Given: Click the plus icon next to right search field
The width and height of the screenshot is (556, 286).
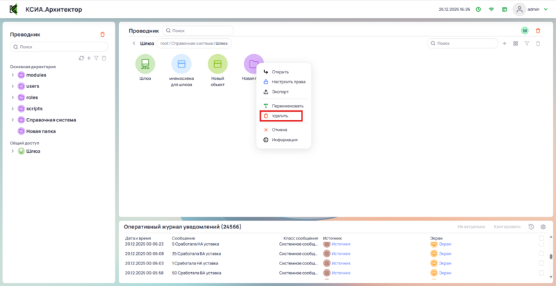Looking at the screenshot, I should tap(505, 44).
